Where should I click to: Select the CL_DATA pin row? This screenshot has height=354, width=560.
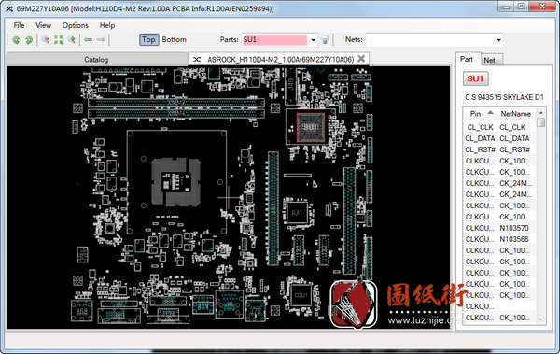pos(499,138)
